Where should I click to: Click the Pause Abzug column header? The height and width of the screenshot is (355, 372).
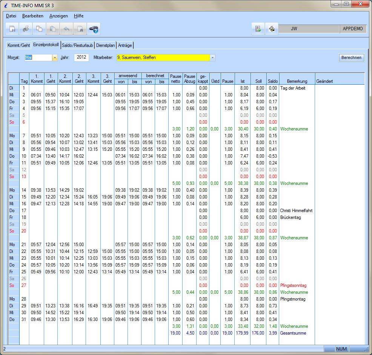point(189,79)
